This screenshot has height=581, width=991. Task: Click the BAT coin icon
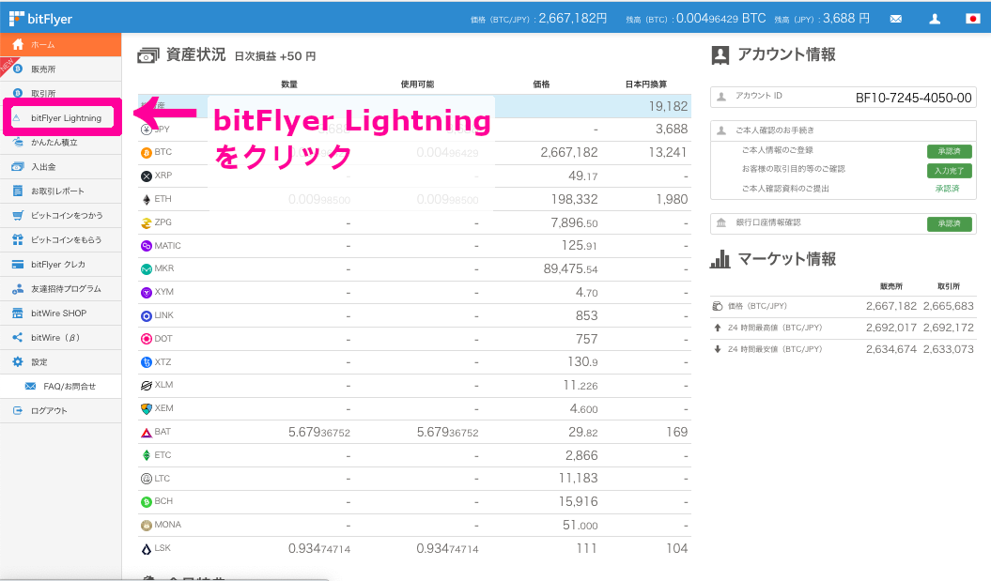146,433
